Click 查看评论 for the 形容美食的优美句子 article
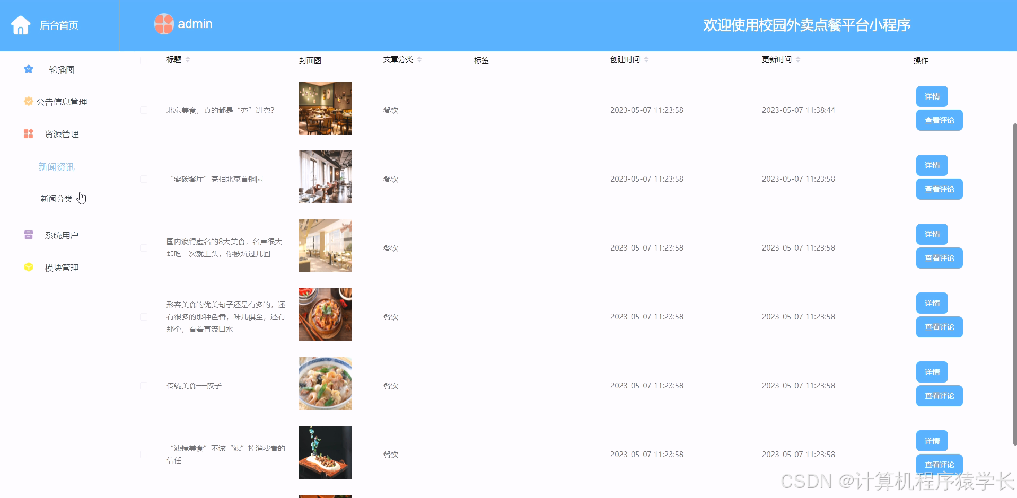 coord(939,327)
